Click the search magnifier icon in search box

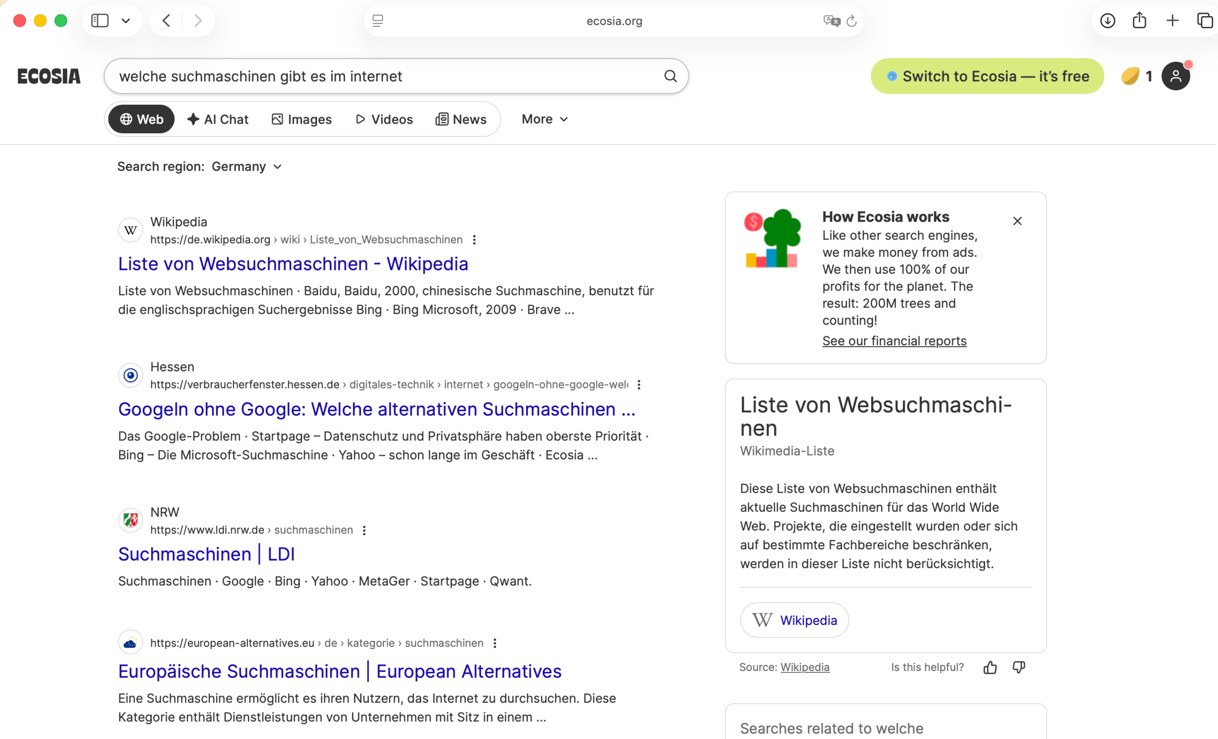tap(670, 76)
